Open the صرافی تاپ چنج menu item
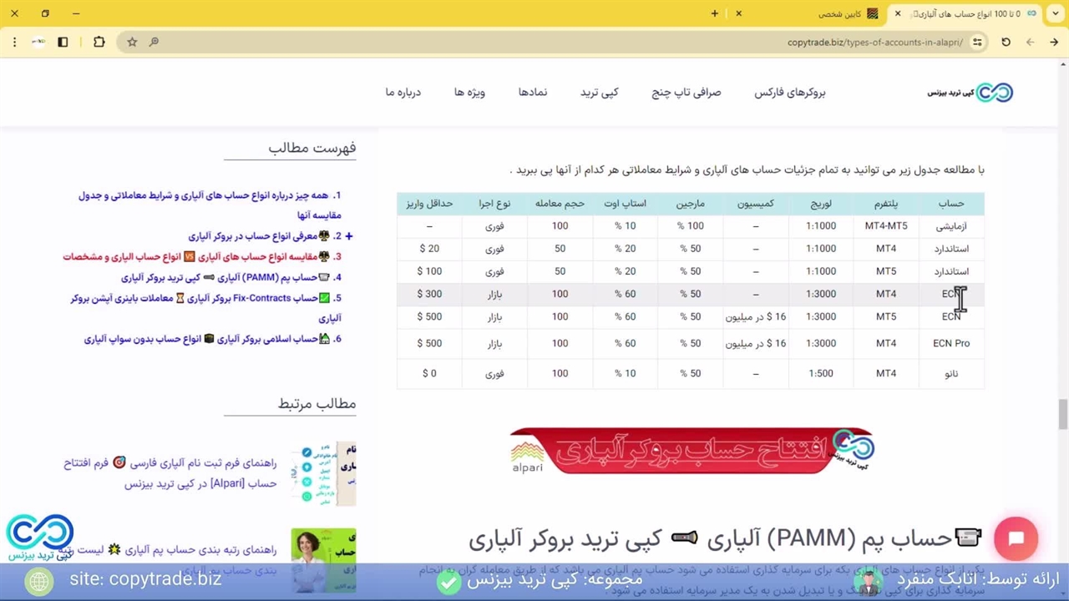The image size is (1069, 601). 686,92
